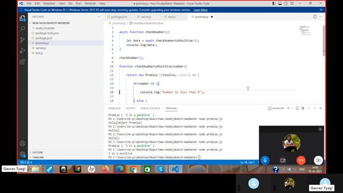Open the Extensions view

pyautogui.click(x=23, y=62)
